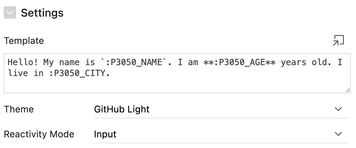This screenshot has width=356, height=148.
Task: Click the Template field label
Action: (24, 41)
